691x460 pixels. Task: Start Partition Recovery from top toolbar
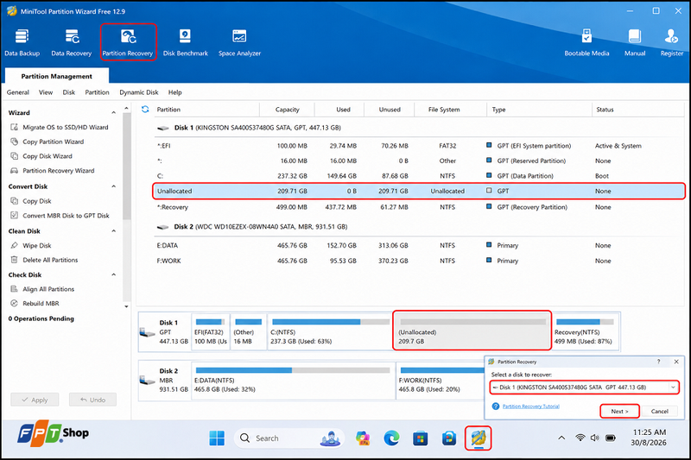tap(128, 42)
